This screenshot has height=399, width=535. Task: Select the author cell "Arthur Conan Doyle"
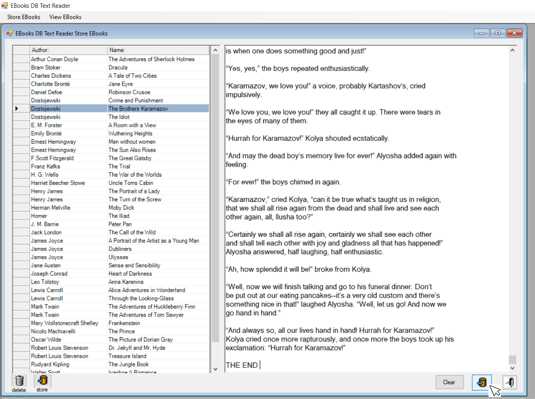pyautogui.click(x=69, y=59)
